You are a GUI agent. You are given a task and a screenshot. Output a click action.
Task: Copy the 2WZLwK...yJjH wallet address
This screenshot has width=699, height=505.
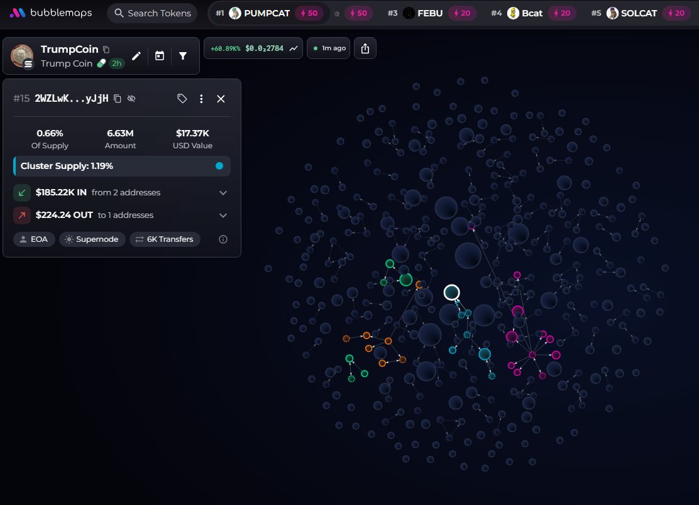pos(118,99)
